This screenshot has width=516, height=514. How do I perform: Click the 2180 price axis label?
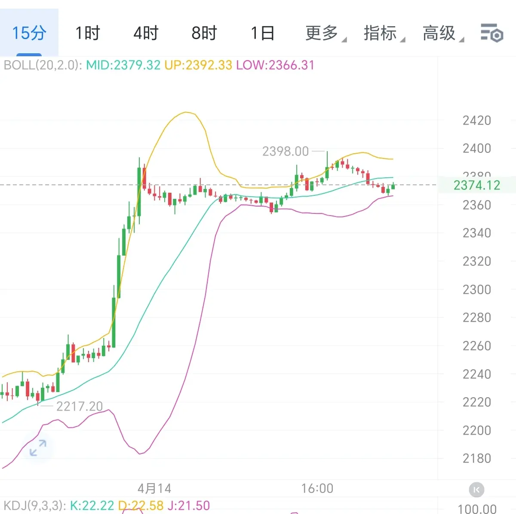coord(477,458)
